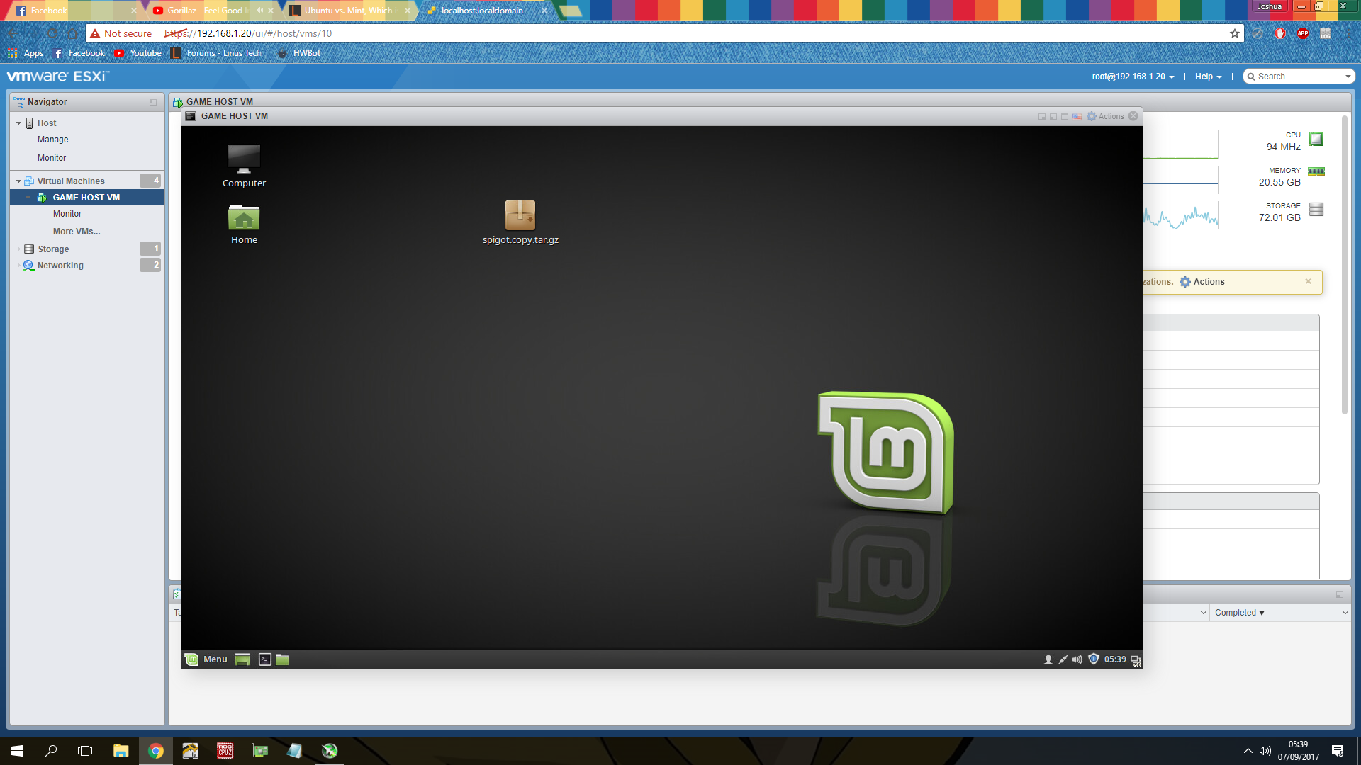
Task: Expand the Storage tree node
Action: (18, 249)
